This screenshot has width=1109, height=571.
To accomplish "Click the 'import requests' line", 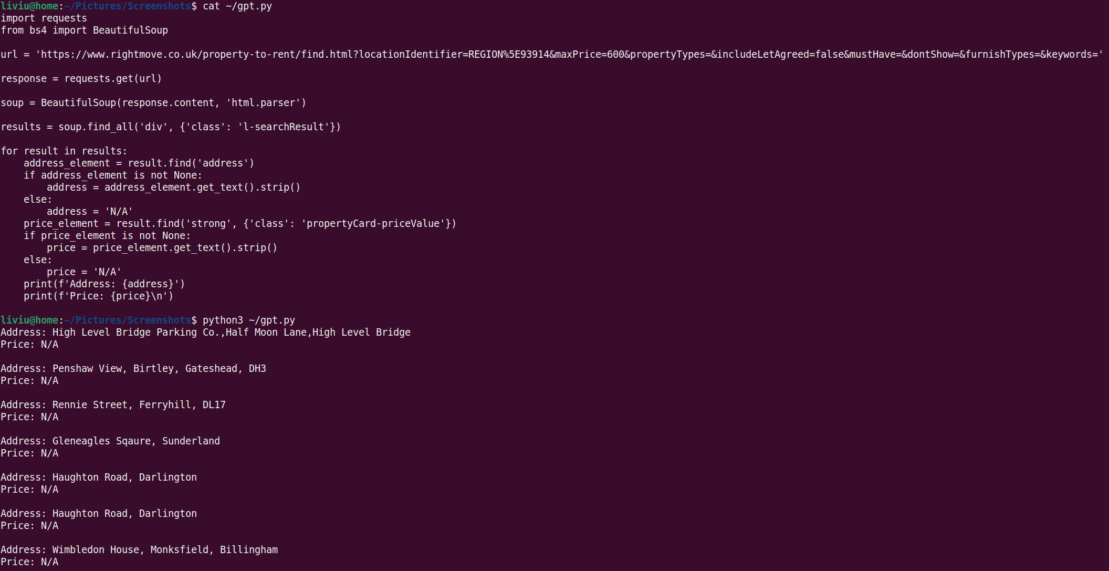I will (44, 18).
